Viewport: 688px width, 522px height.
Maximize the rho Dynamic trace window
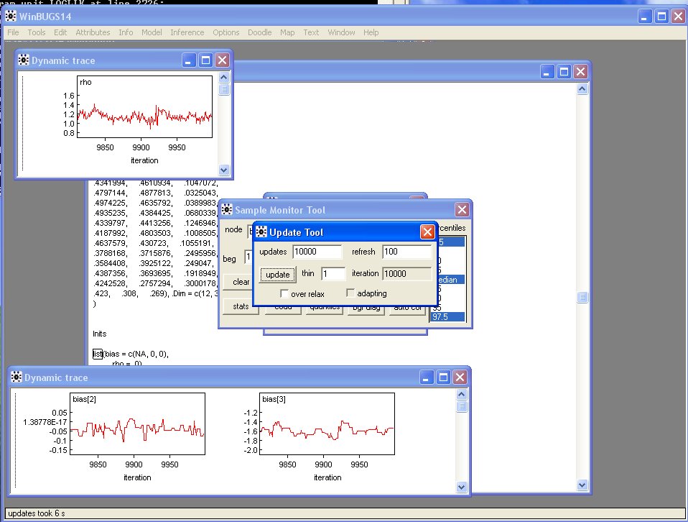[205, 60]
